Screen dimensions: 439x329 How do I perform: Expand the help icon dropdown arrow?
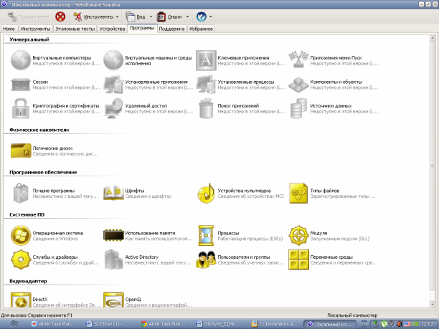[211, 16]
